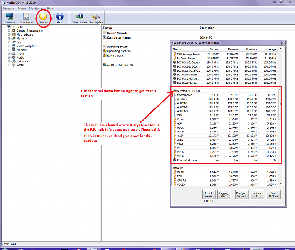
Task: Expand the Motherboard tree node
Action: tap(9, 35)
